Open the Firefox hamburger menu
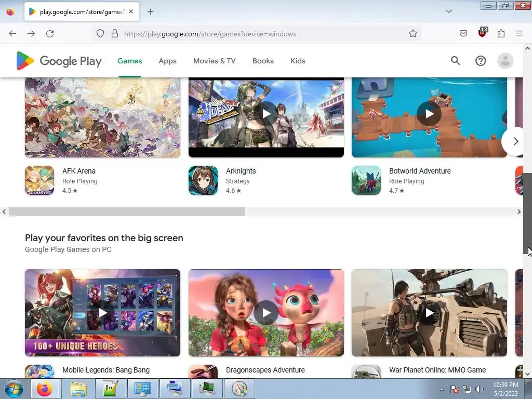Viewport: 532px width, 399px height. point(520,33)
